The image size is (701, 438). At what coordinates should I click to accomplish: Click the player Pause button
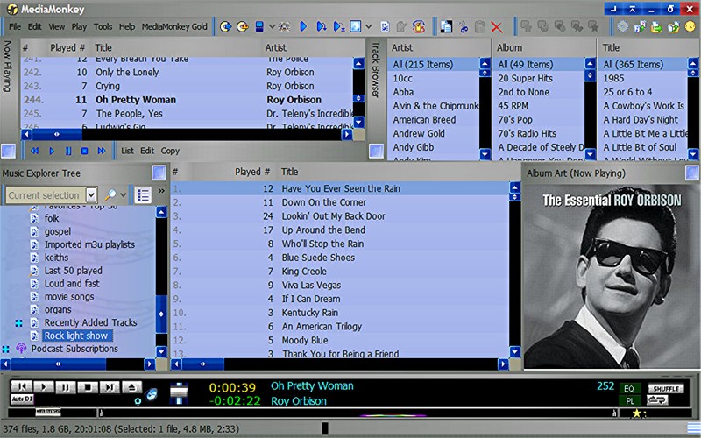click(x=66, y=387)
